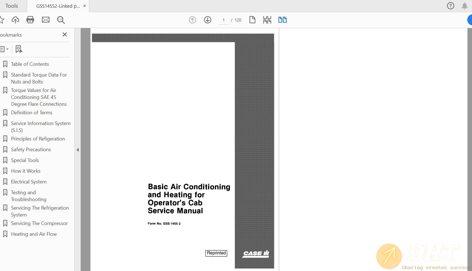
Task: Click the thumbnail grid view icon
Action: click(267, 20)
